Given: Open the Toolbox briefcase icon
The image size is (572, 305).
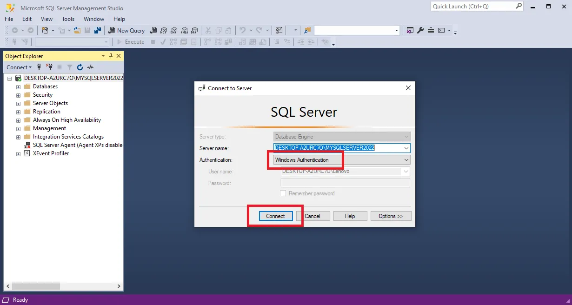Looking at the screenshot, I should pyautogui.click(x=431, y=30).
